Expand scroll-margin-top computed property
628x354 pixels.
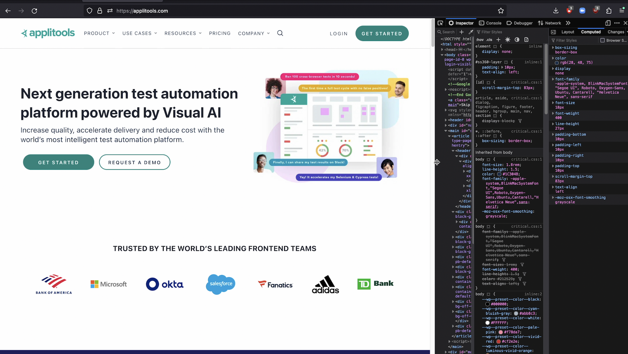(x=553, y=177)
